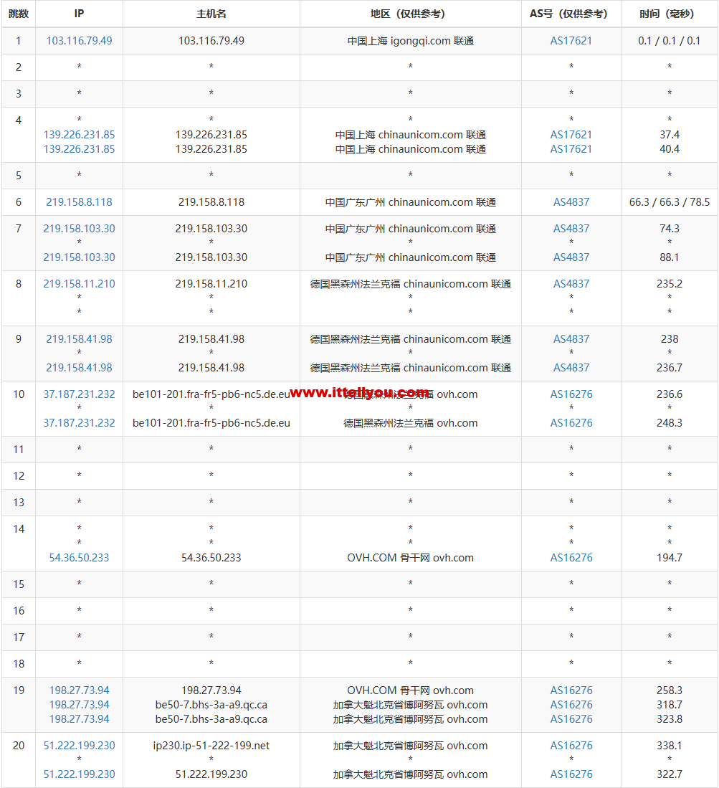Select the time value 323.8 in hop 19
This screenshot has width=719, height=788.
(670, 718)
